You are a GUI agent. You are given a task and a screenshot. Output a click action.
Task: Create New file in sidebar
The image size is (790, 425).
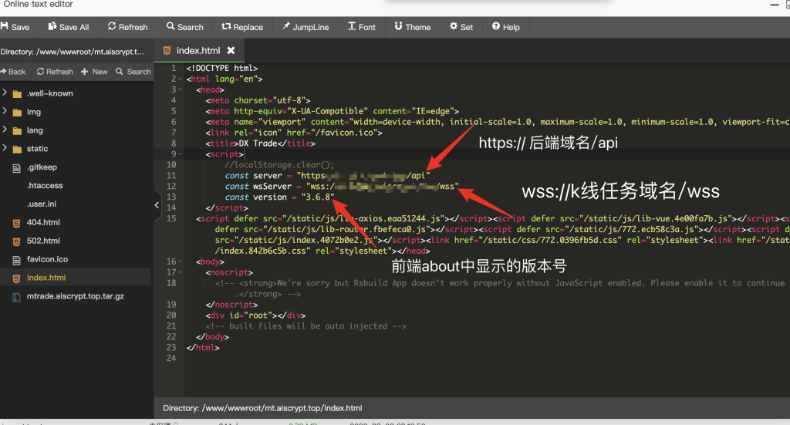94,72
